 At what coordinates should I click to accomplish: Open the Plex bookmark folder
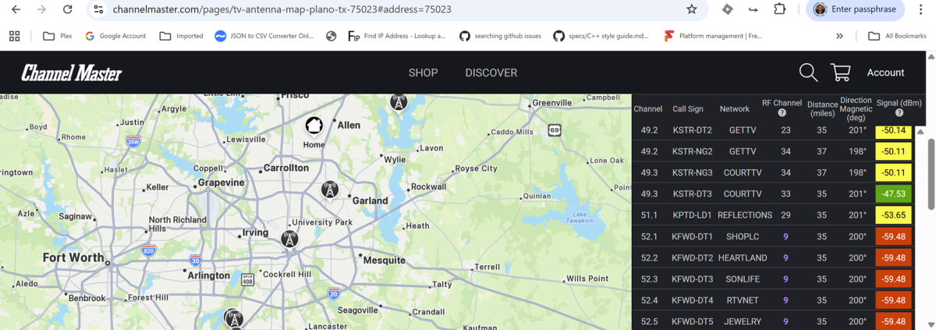56,36
